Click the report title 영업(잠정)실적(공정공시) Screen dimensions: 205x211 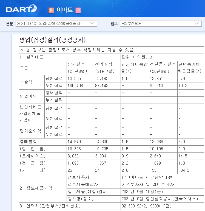(53, 40)
